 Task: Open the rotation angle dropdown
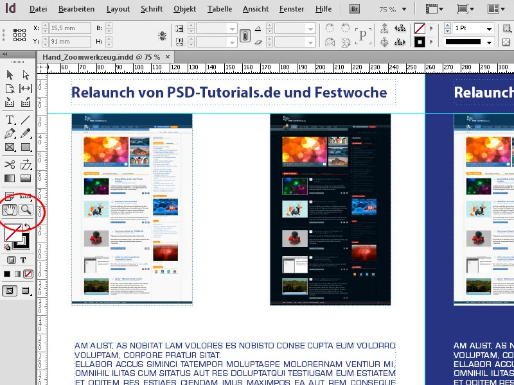[310, 28]
